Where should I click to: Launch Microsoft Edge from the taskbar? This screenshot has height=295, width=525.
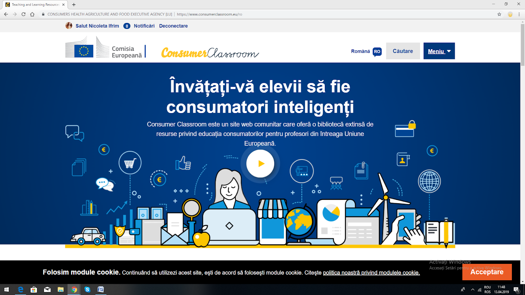pos(20,289)
